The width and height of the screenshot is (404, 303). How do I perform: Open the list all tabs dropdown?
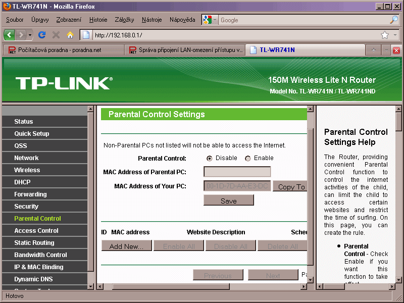point(386,50)
